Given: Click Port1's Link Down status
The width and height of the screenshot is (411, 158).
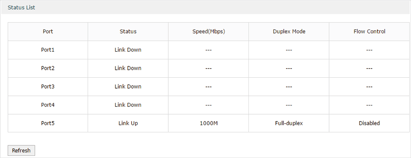Looking at the screenshot, I should 128,49.
